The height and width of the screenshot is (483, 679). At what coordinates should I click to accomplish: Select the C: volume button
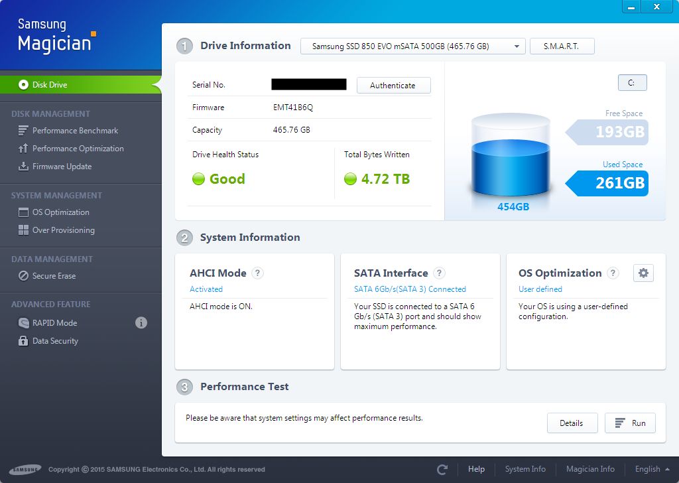[632, 83]
